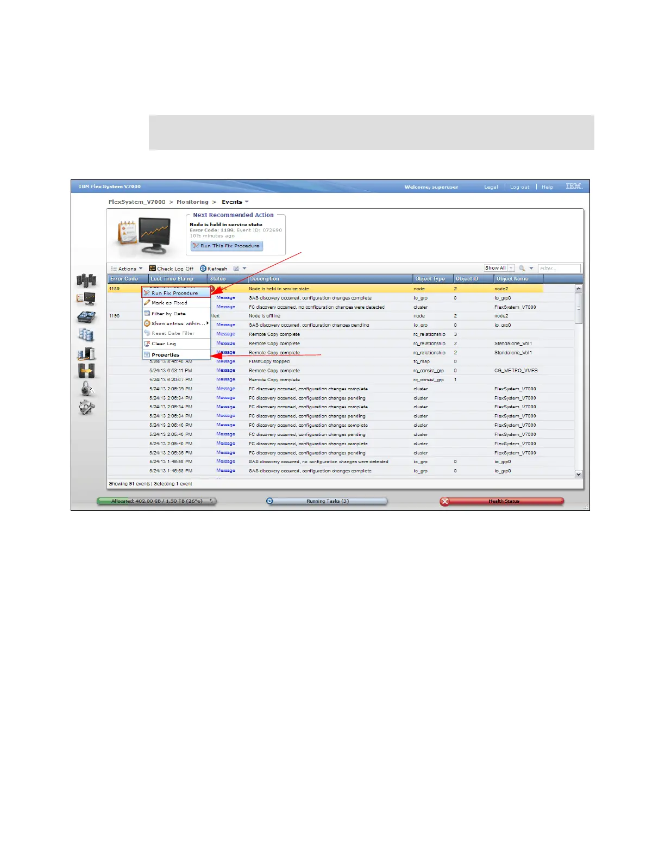
Task: Click the IBM logo in header
Action: tap(574, 186)
